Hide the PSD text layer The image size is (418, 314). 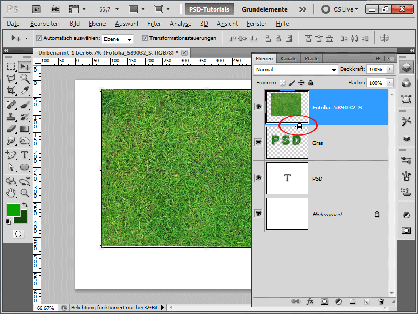point(258,178)
